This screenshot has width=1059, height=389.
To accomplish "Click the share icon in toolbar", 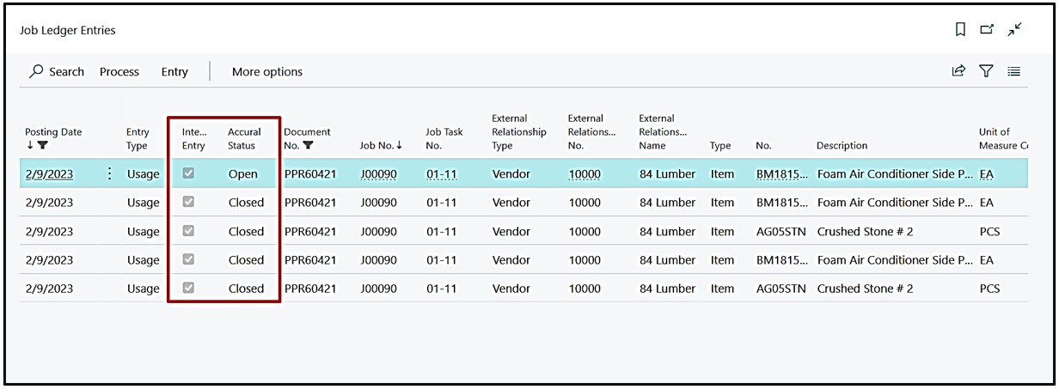I will point(958,71).
